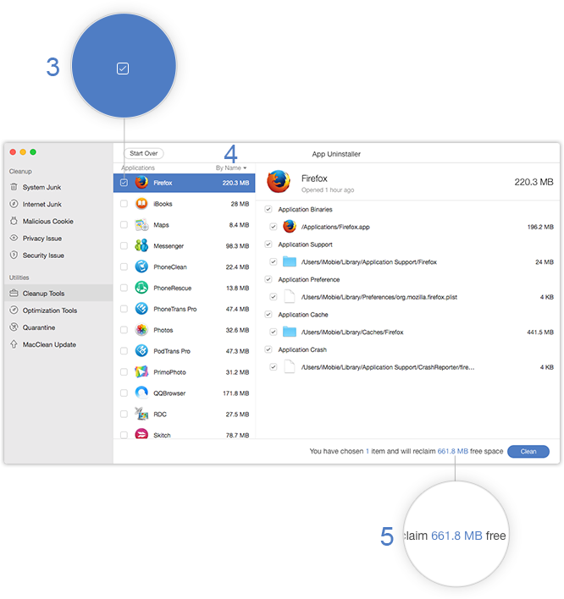Click the plist document file icon
The height and width of the screenshot is (599, 564).
click(290, 296)
